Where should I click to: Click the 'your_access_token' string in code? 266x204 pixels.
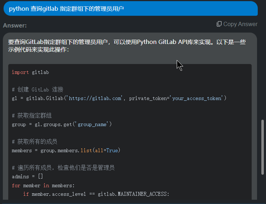[x=197, y=98]
